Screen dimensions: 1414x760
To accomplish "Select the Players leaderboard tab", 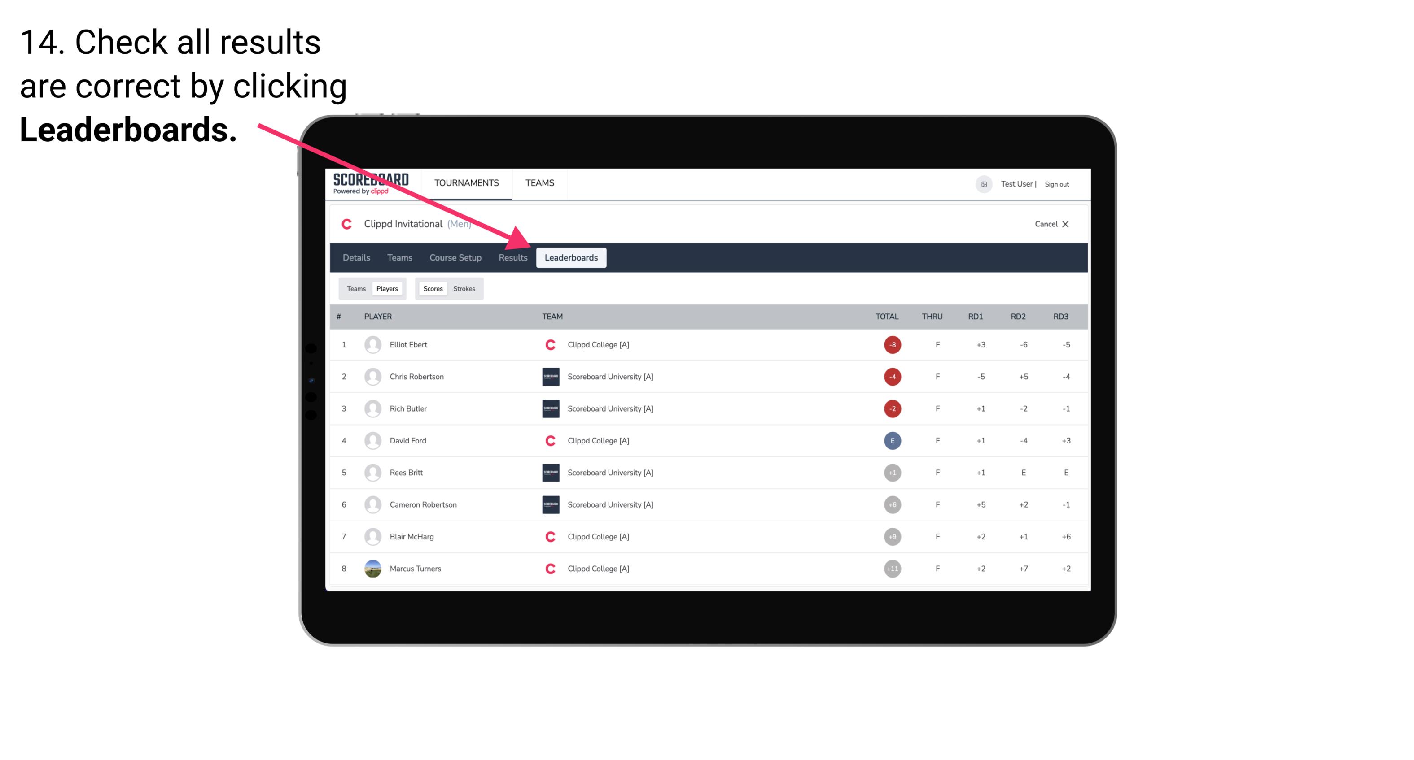I will coord(387,288).
